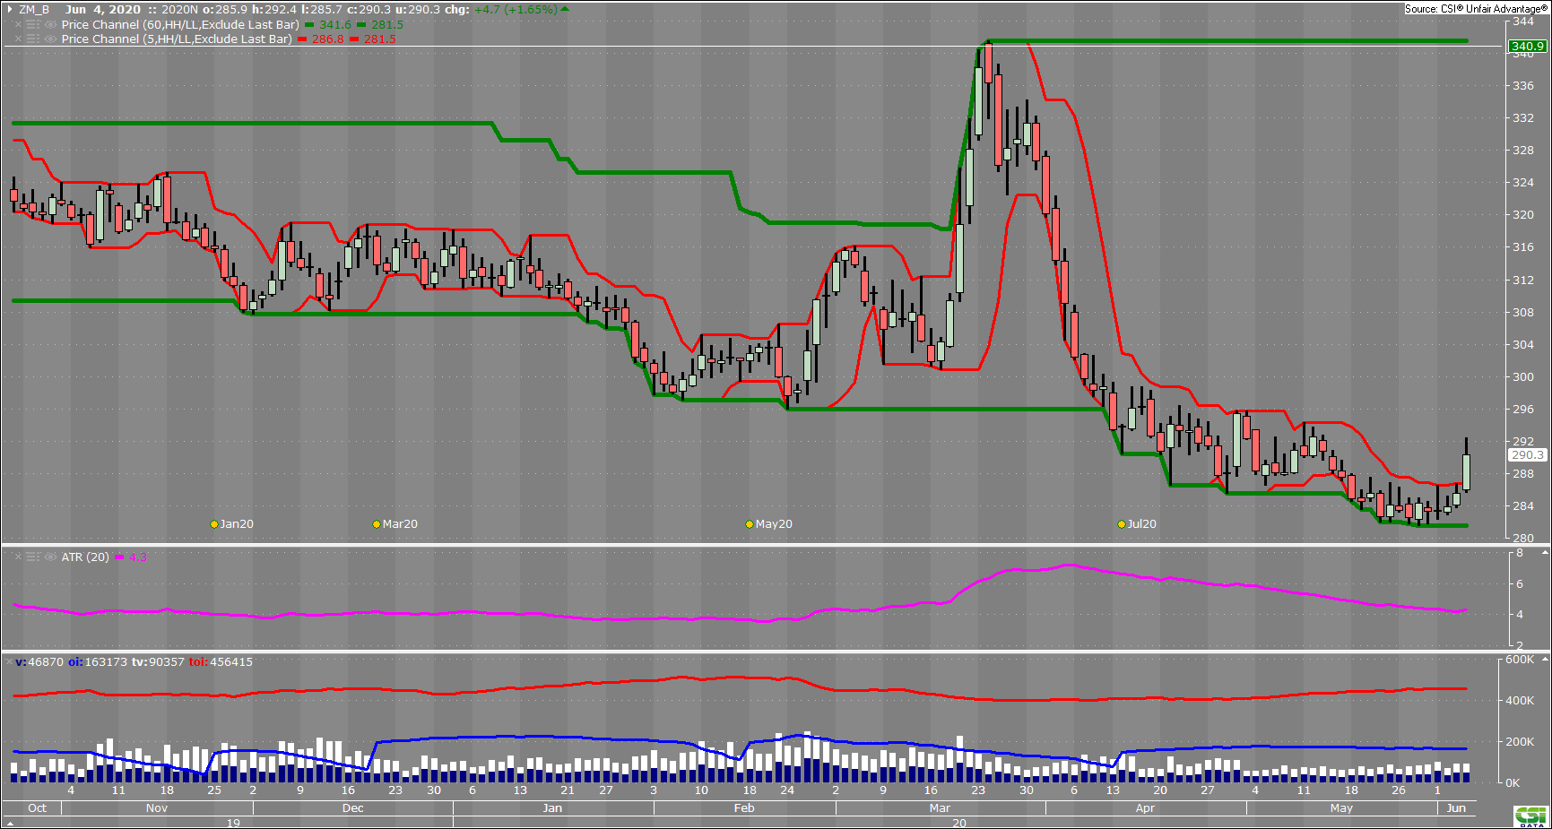This screenshot has height=829, width=1552.
Task: Remove the ATR (20) indicator
Action: pos(18,557)
